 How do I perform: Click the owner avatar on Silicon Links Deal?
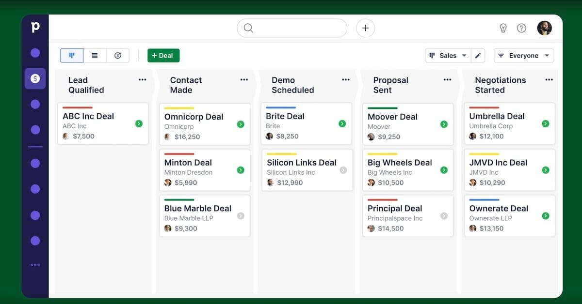(x=271, y=182)
